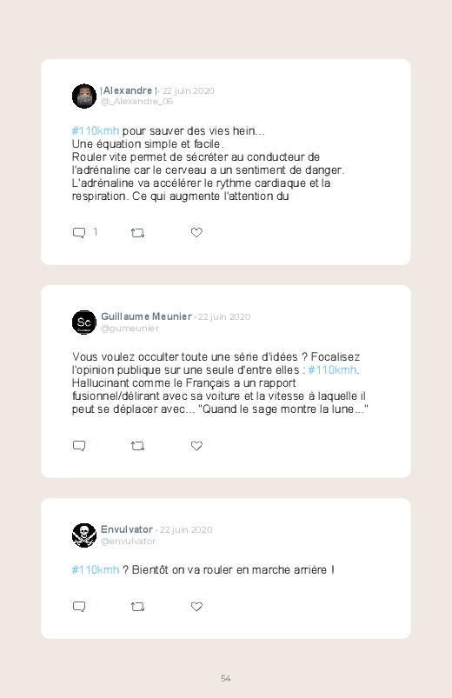Open the #110kmh hashtag in Guillaume's tweet

(332, 370)
